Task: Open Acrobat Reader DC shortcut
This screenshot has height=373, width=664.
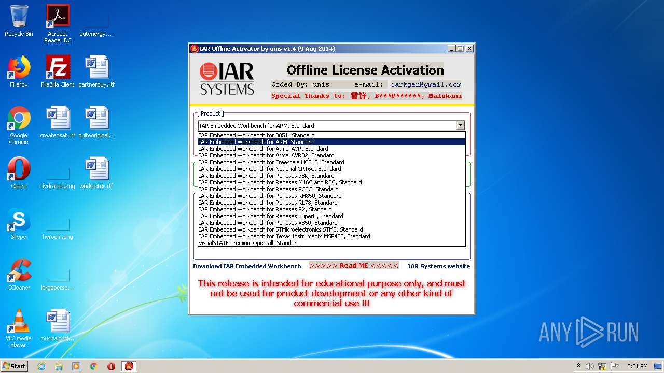Action: (58, 23)
